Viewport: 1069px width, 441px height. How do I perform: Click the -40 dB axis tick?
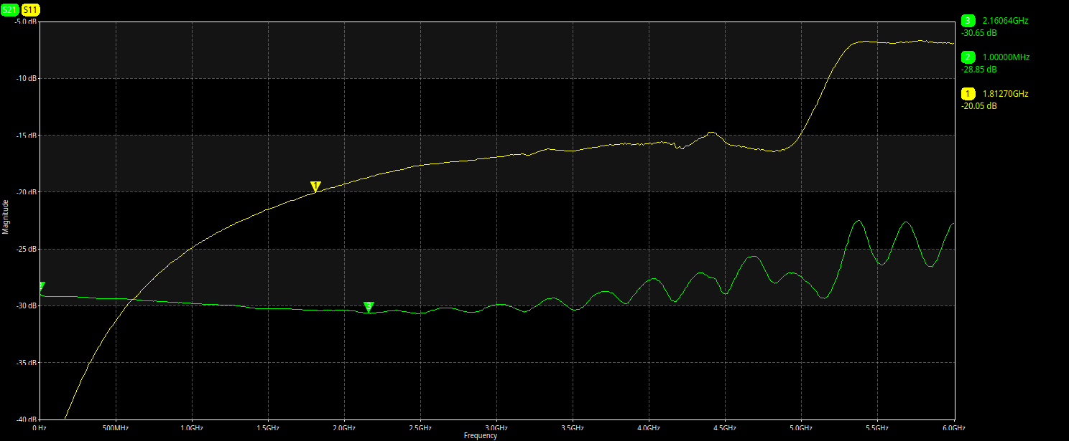coord(27,419)
